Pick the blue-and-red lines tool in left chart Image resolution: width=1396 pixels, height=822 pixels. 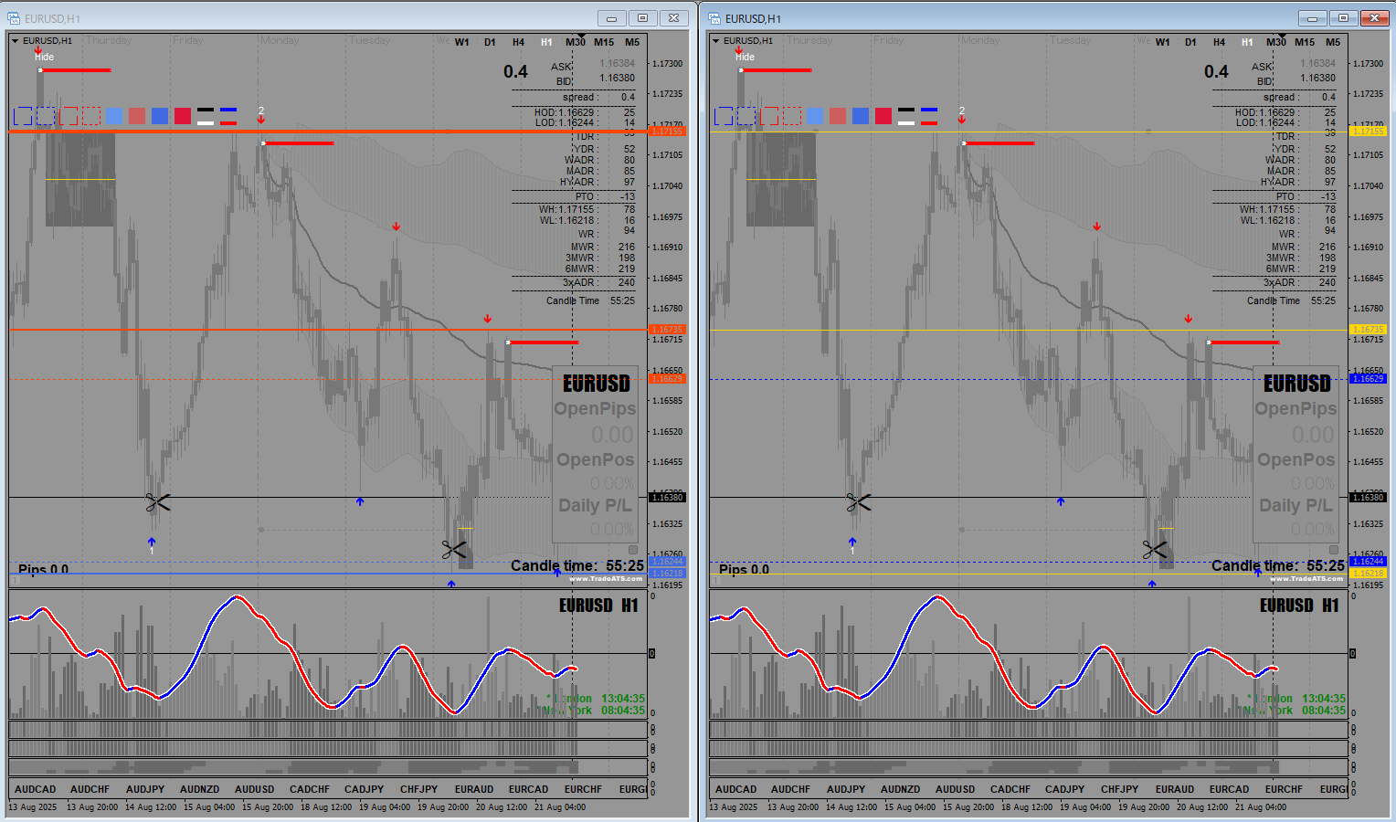tap(228, 116)
